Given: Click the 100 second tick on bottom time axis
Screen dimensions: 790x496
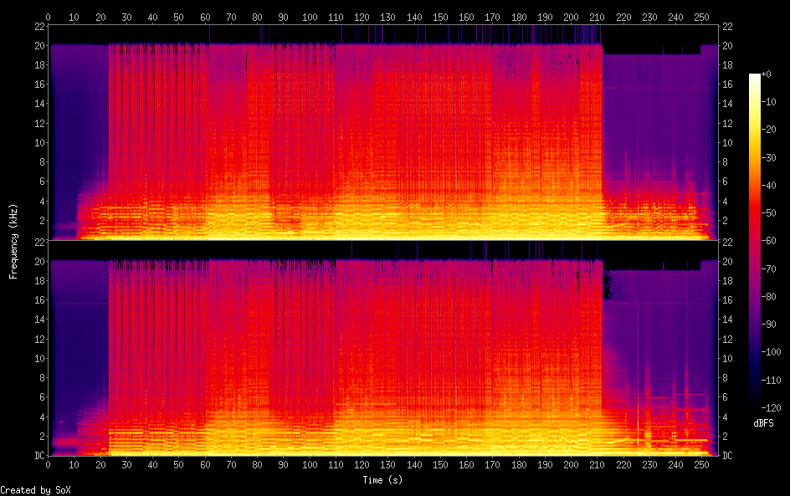Looking at the screenshot, I should (x=310, y=464).
